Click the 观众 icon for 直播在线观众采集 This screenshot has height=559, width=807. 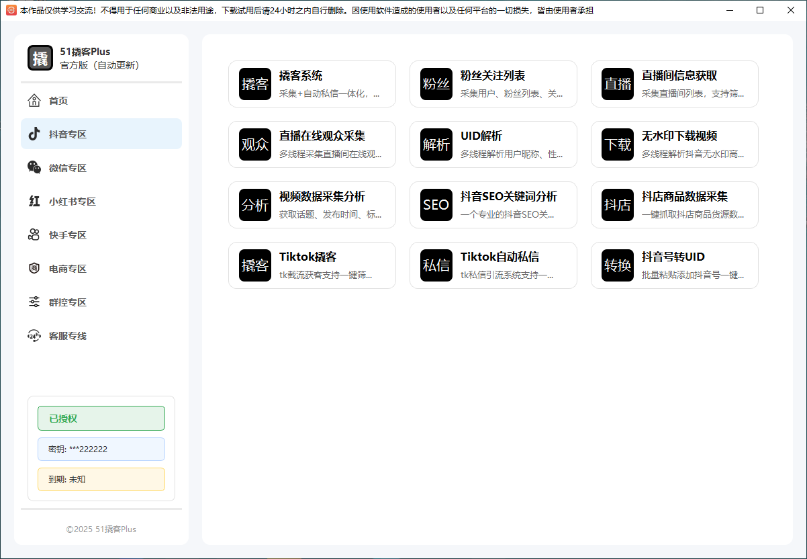click(x=255, y=144)
